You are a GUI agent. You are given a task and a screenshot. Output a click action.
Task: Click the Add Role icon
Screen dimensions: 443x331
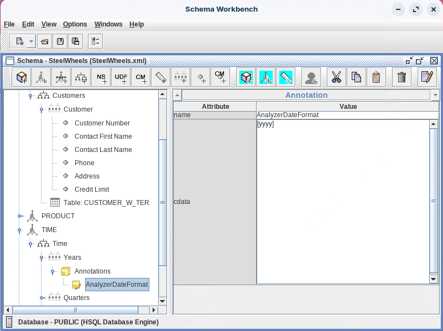(x=311, y=78)
